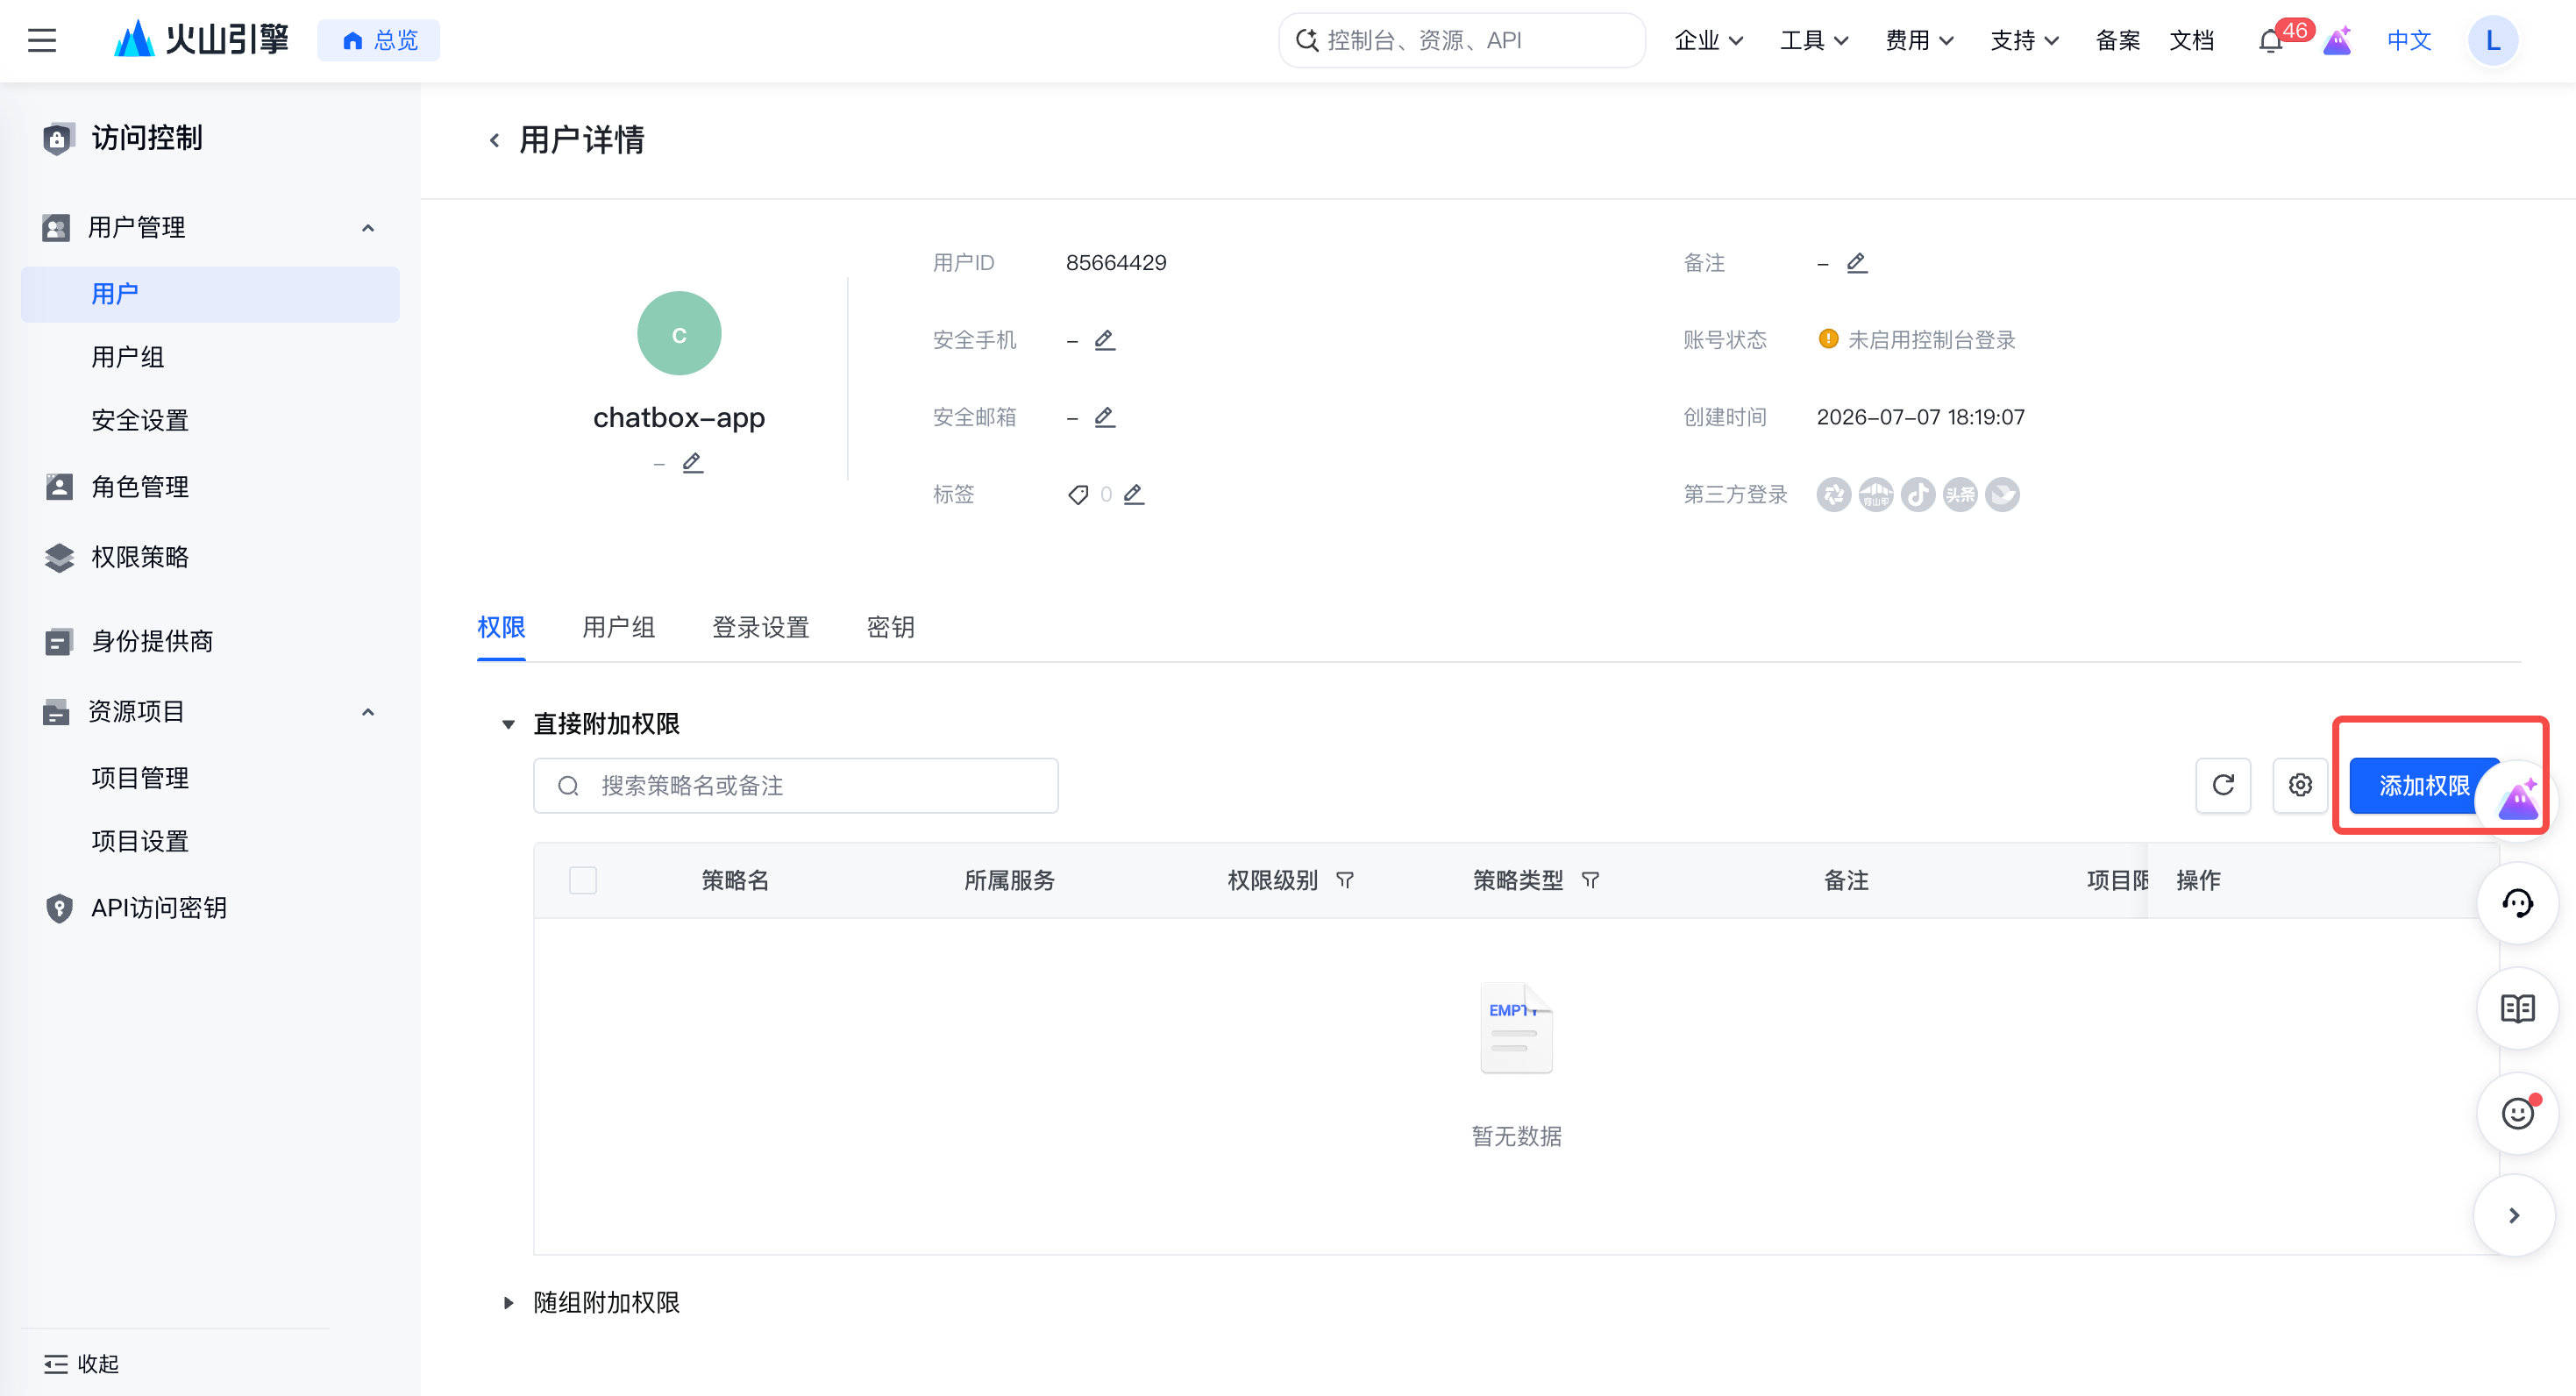Switch to the 密钥 tab
This screenshot has width=2576, height=1396.
pyautogui.click(x=890, y=628)
